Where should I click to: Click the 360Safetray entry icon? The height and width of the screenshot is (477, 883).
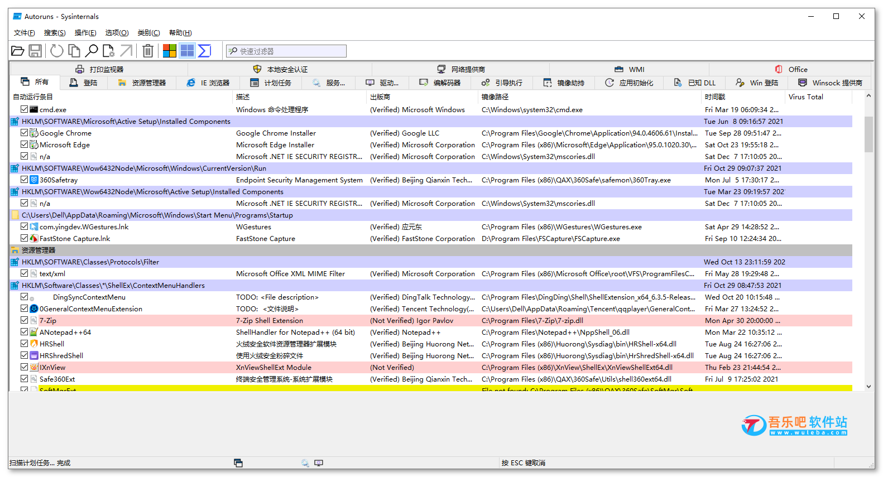coord(34,180)
